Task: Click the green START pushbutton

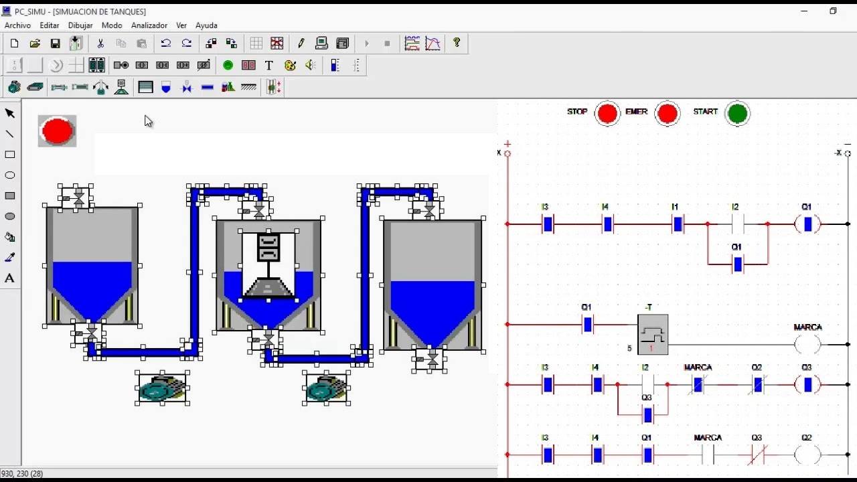Action: click(x=737, y=114)
